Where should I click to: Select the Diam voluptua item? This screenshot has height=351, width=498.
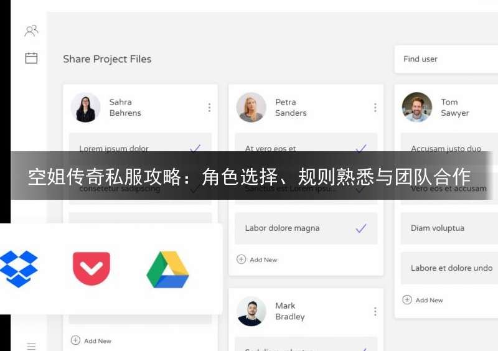(449, 228)
